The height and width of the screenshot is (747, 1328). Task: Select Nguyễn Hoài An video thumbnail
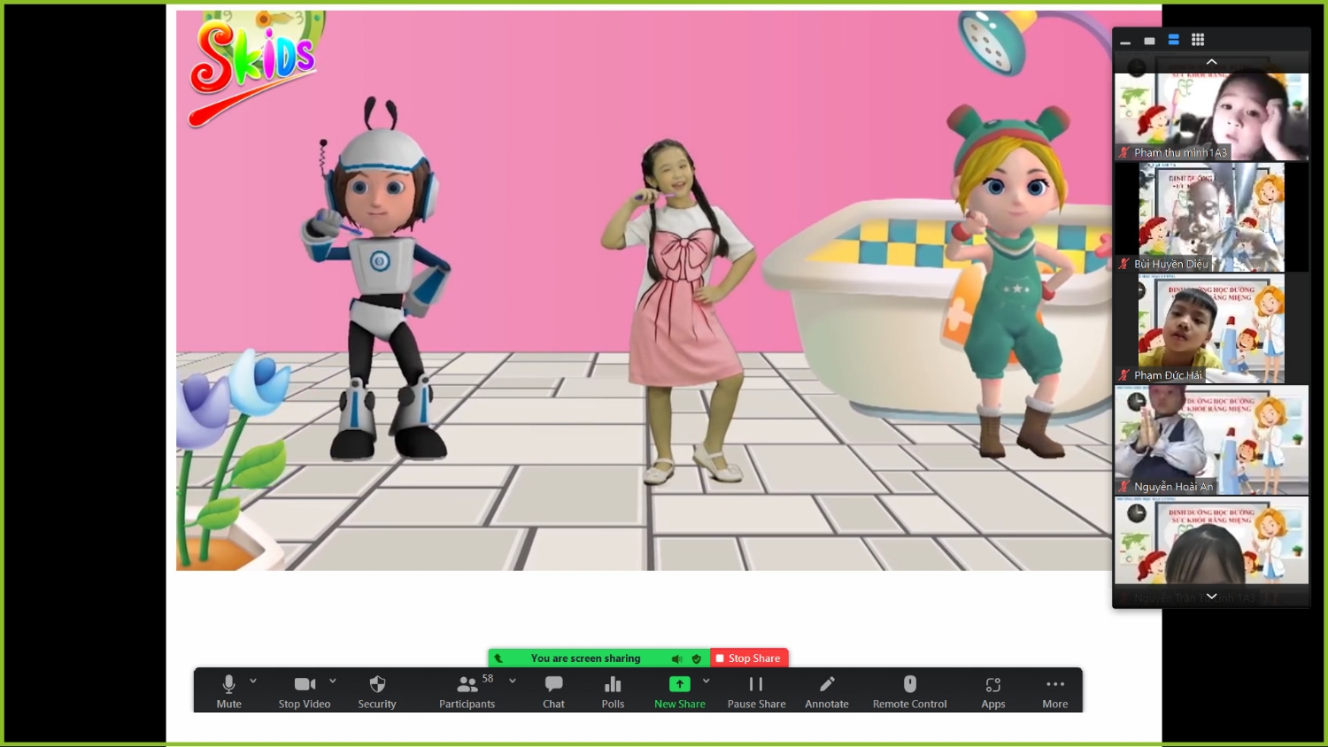tap(1211, 440)
